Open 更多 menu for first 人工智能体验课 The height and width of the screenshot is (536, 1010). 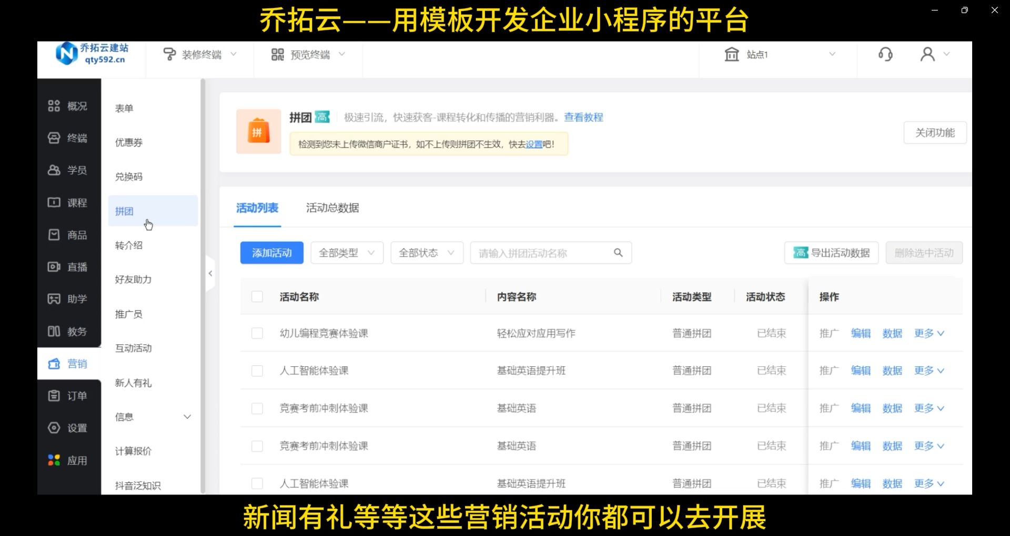[x=930, y=370]
